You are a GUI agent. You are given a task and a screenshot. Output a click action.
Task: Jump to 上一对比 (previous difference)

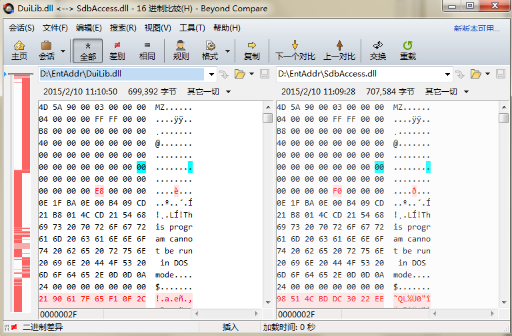coord(339,51)
